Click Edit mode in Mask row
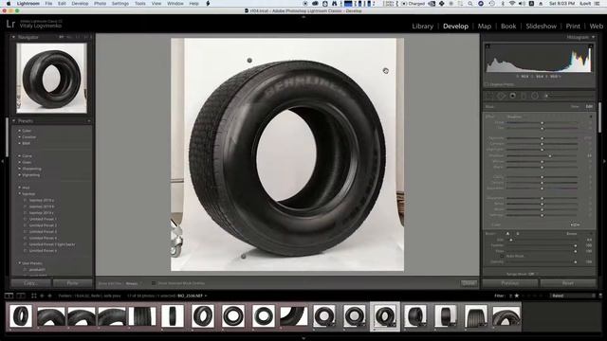Screen dimensions: 607x341 (589, 106)
